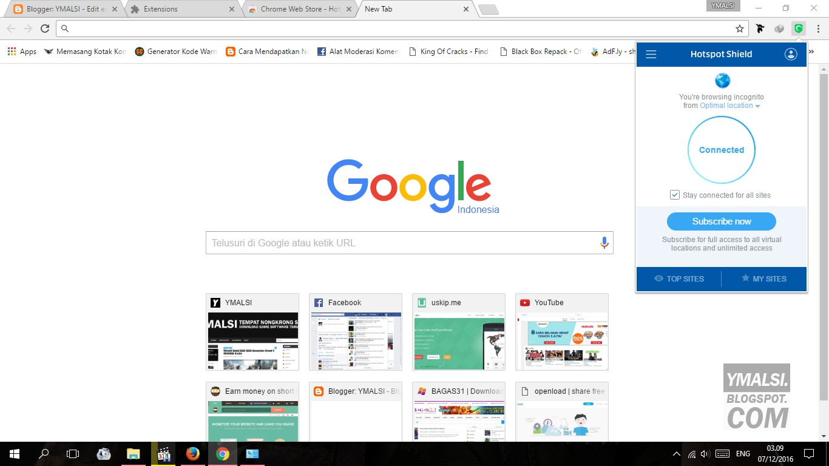Click the Google search input field
Screen dimensions: 829x466
[401, 242]
